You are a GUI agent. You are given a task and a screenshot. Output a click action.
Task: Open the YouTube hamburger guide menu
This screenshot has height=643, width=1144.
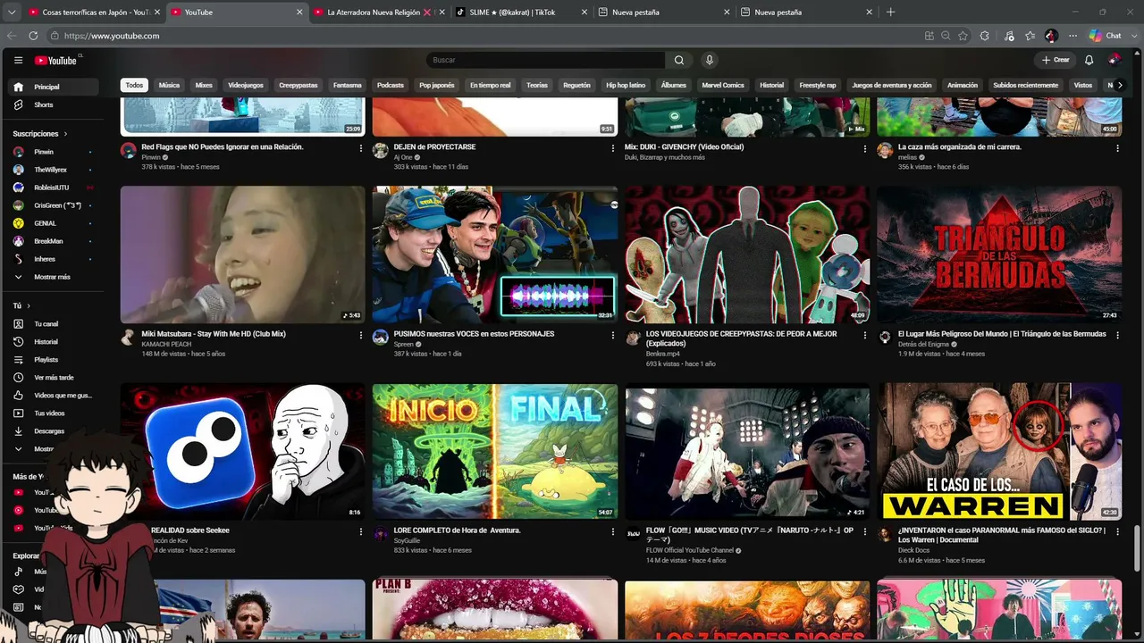[18, 60]
